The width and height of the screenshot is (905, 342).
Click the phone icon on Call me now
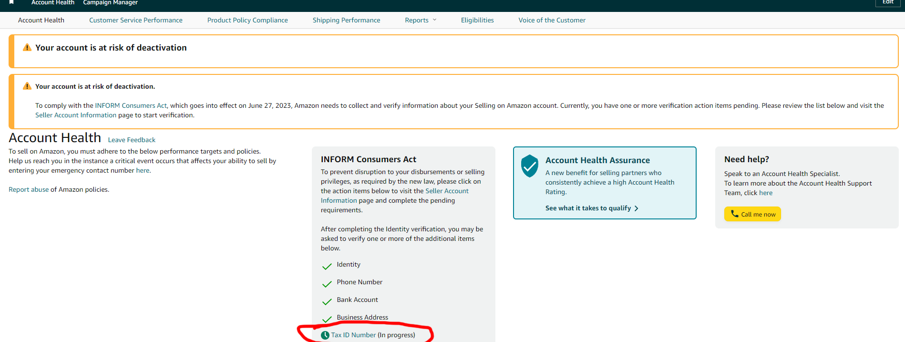click(x=734, y=214)
